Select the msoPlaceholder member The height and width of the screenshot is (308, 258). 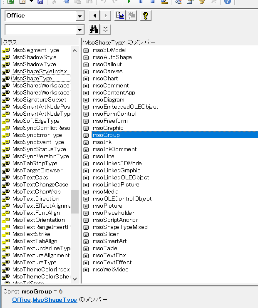114,213
